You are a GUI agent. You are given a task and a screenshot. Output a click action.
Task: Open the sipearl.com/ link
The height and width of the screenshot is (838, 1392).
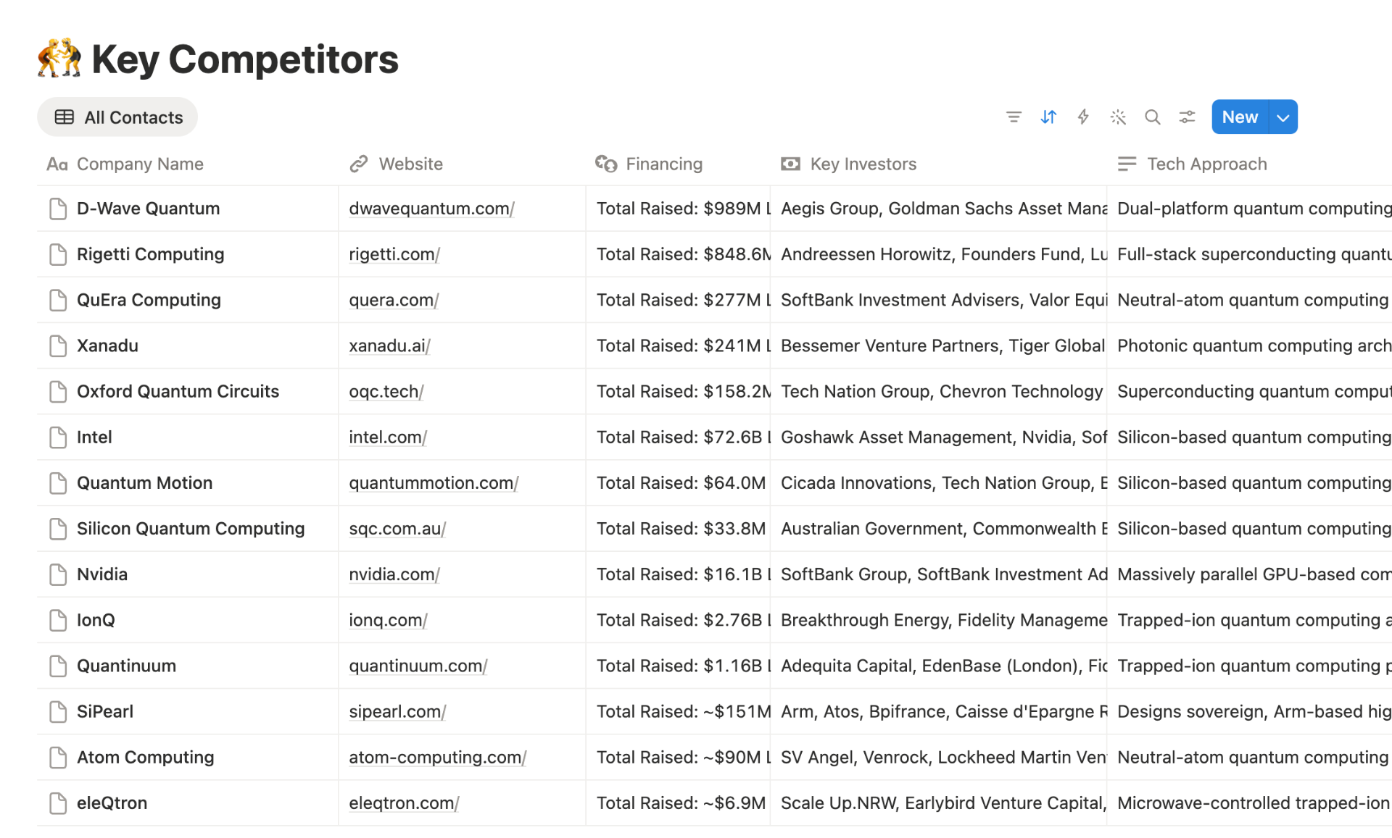coord(397,711)
